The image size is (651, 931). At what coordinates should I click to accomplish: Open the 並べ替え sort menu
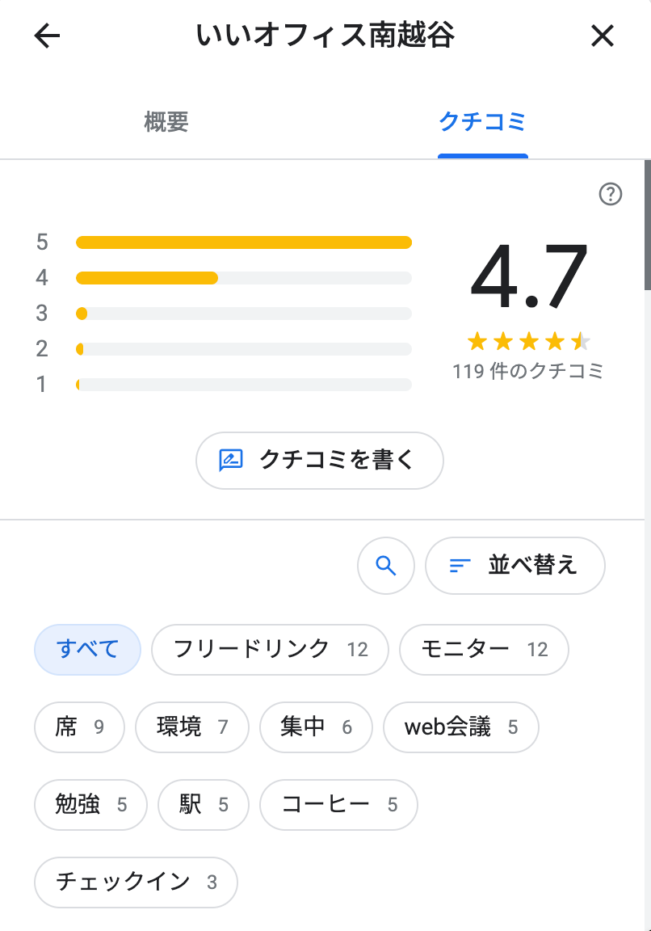[x=515, y=566]
